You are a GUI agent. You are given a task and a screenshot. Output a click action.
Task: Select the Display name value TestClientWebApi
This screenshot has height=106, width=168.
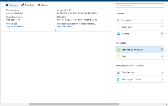(14, 13)
